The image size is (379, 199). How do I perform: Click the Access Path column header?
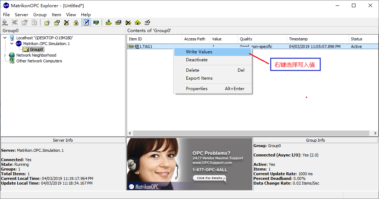pos(196,39)
